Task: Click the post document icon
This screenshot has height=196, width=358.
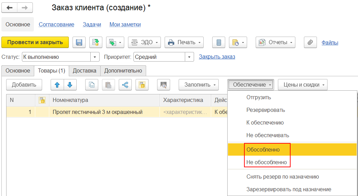Action: coord(96,42)
